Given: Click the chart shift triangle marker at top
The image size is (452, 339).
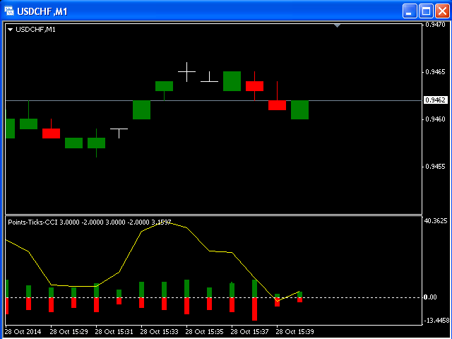Looking at the screenshot, I should coord(337,25).
